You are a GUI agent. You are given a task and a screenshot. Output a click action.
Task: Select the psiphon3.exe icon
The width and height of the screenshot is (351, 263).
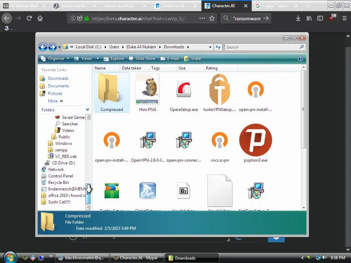[255, 140]
